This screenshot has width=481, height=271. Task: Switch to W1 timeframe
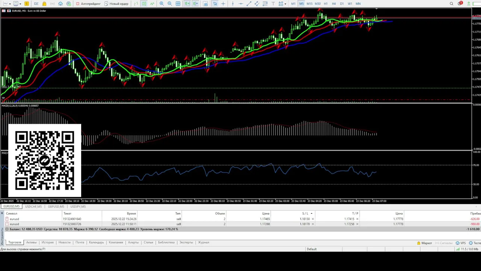[350, 4]
